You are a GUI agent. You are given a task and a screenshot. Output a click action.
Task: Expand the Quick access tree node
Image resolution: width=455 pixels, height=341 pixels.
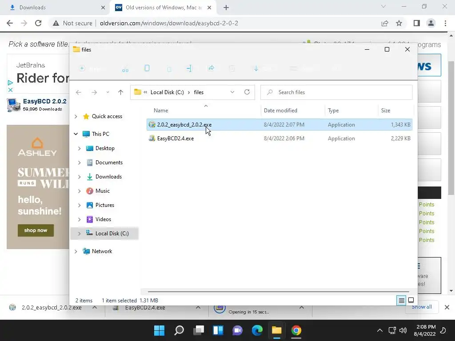pos(76,116)
